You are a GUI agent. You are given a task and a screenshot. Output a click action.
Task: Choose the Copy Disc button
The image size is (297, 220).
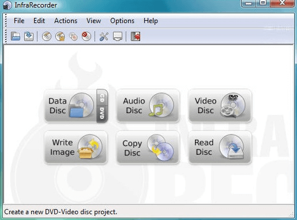pos(148,147)
